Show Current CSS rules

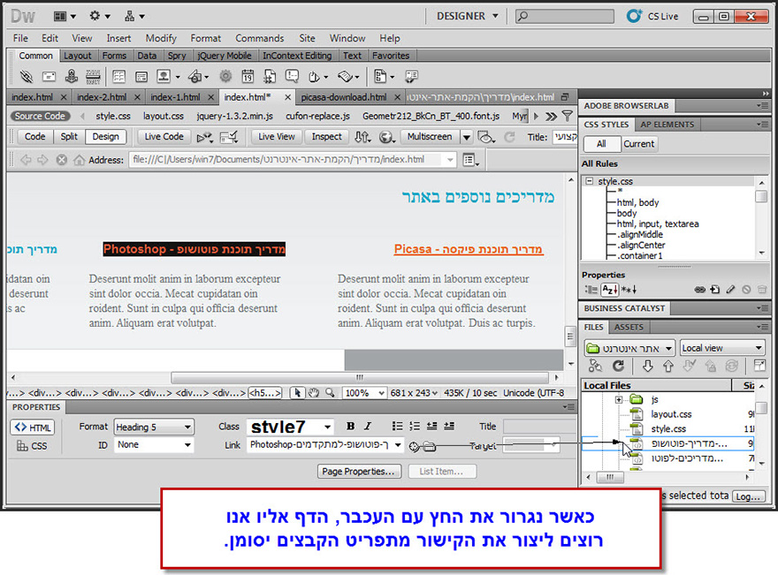639,144
